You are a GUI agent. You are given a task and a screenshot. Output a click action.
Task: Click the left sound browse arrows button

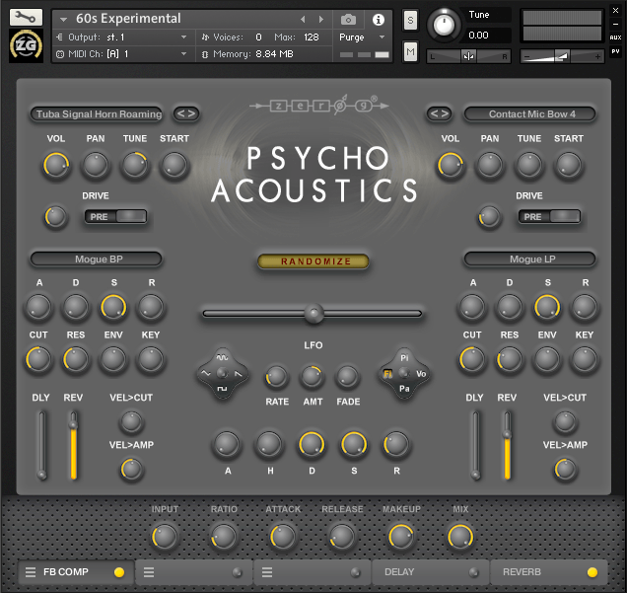pos(186,113)
